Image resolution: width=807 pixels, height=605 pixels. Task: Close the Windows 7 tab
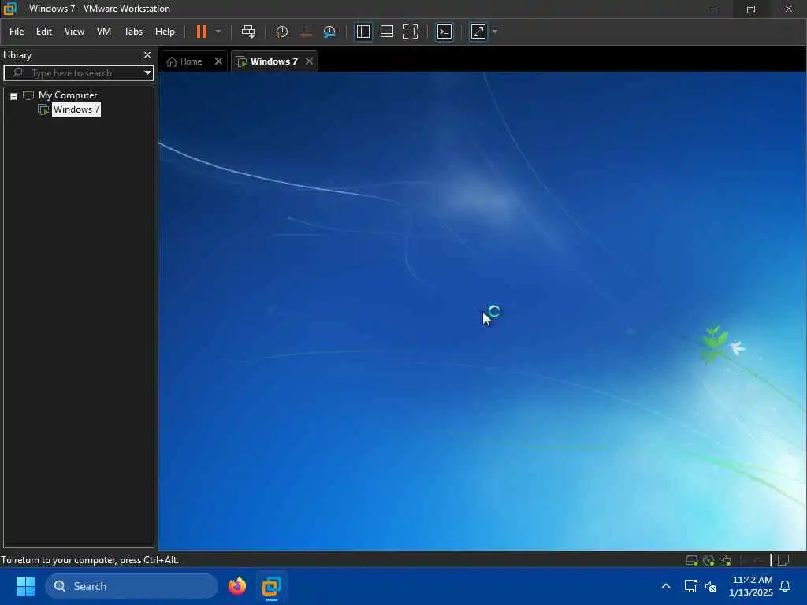tap(309, 61)
